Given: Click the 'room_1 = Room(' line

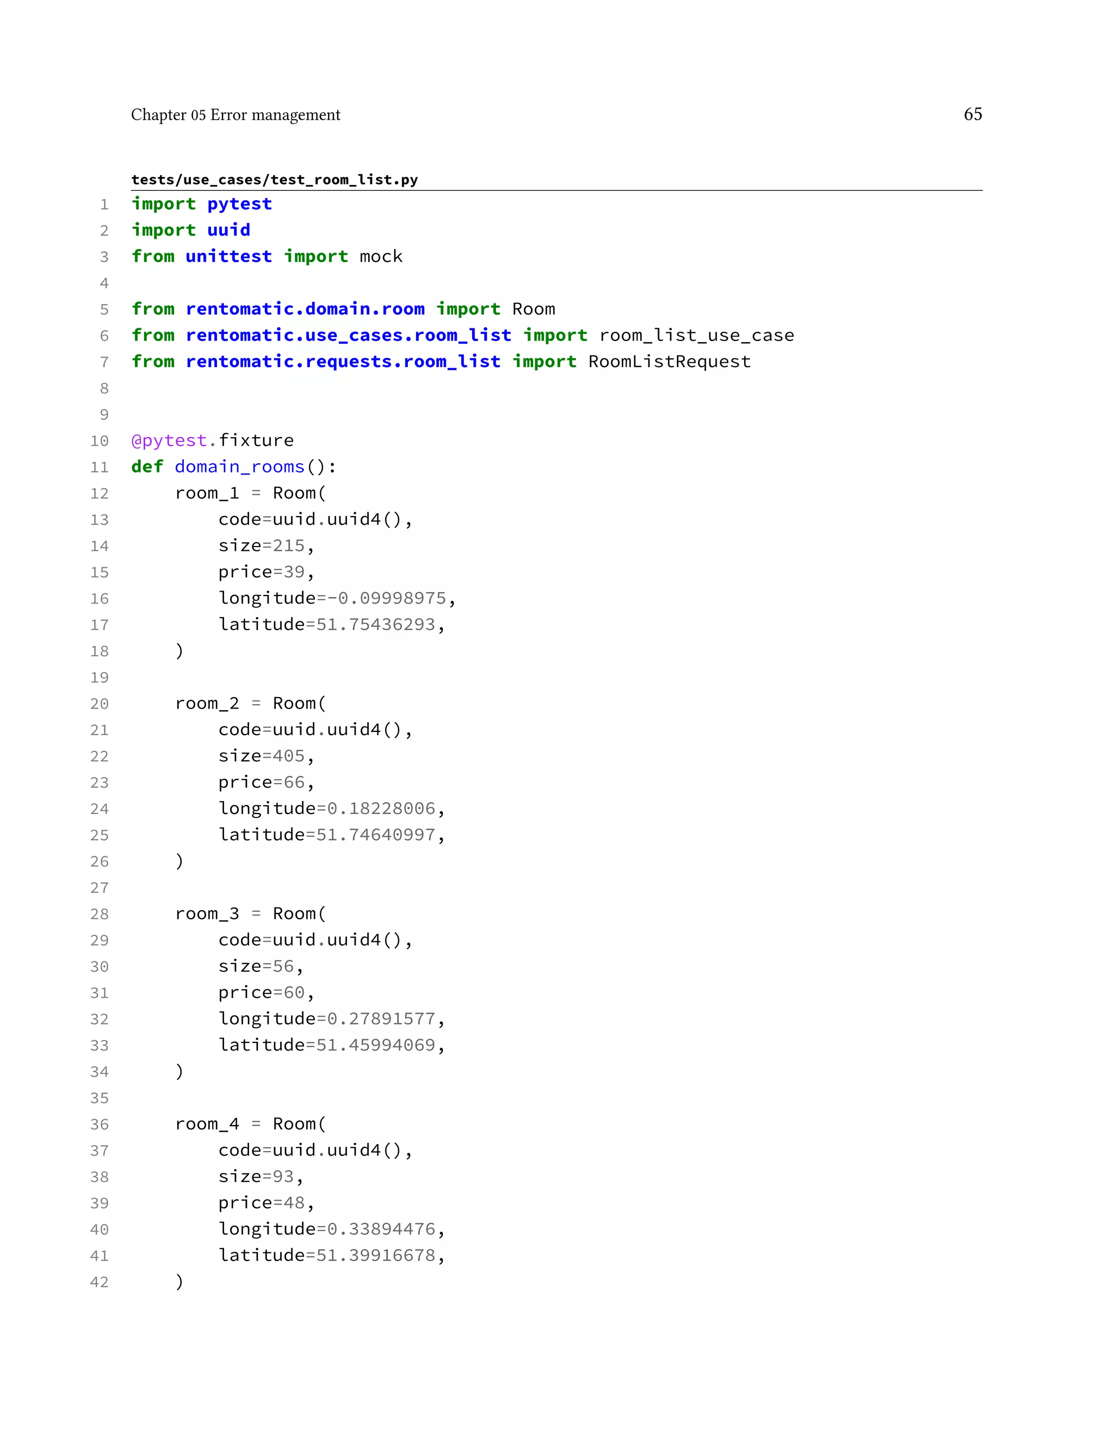Looking at the screenshot, I should pos(251,493).
